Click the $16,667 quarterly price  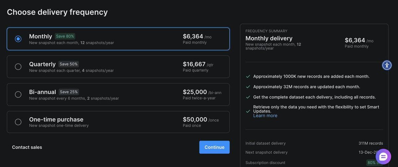tap(194, 64)
